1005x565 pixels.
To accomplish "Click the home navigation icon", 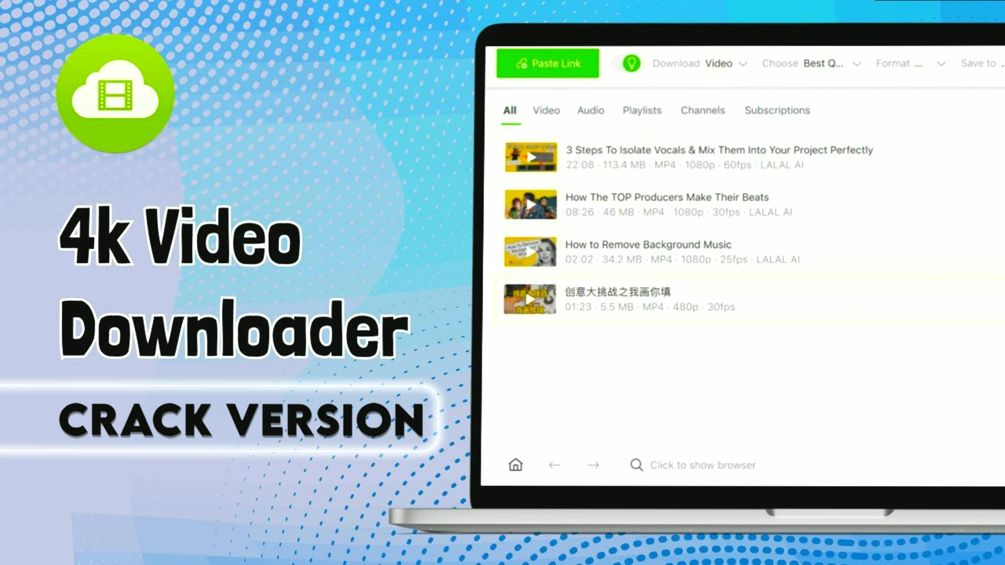I will click(515, 465).
